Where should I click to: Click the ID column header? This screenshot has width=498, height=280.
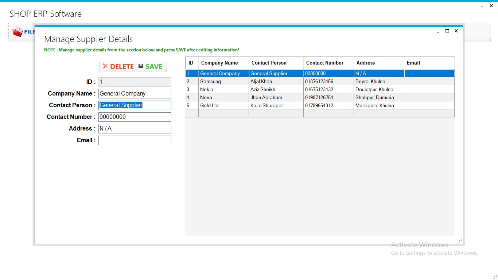191,63
